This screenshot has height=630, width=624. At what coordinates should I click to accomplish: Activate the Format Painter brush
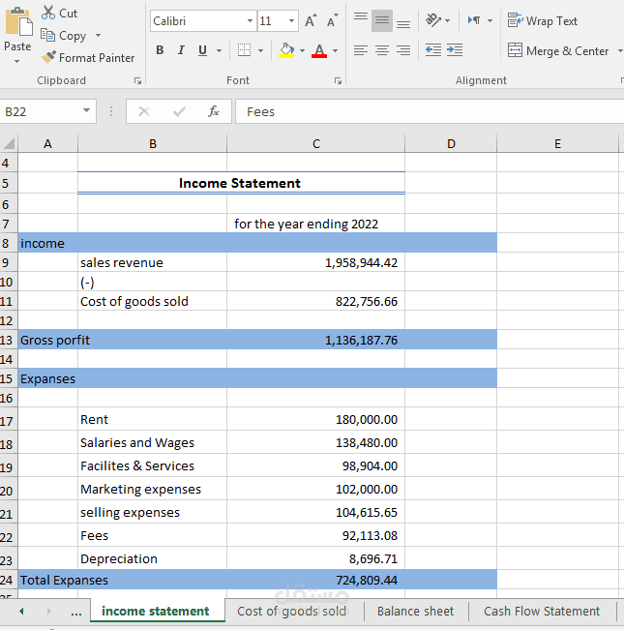point(48,57)
